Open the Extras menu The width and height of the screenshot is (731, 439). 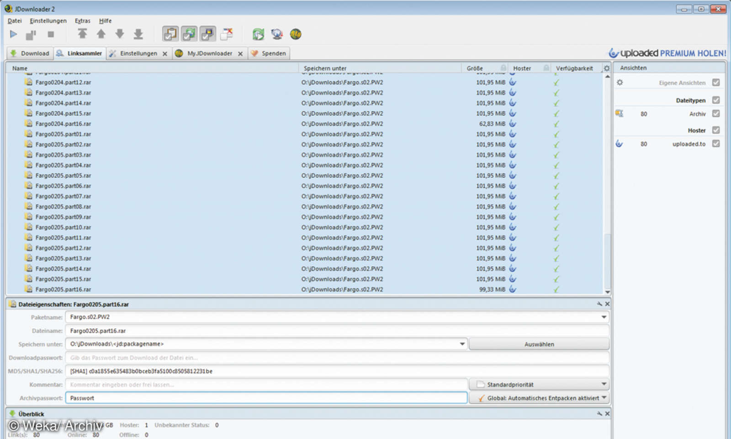(83, 21)
